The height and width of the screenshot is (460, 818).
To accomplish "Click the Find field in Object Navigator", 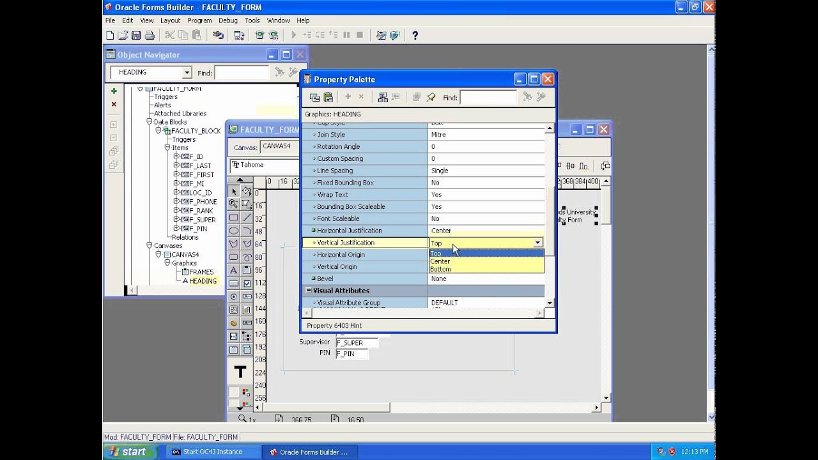I will [x=242, y=73].
